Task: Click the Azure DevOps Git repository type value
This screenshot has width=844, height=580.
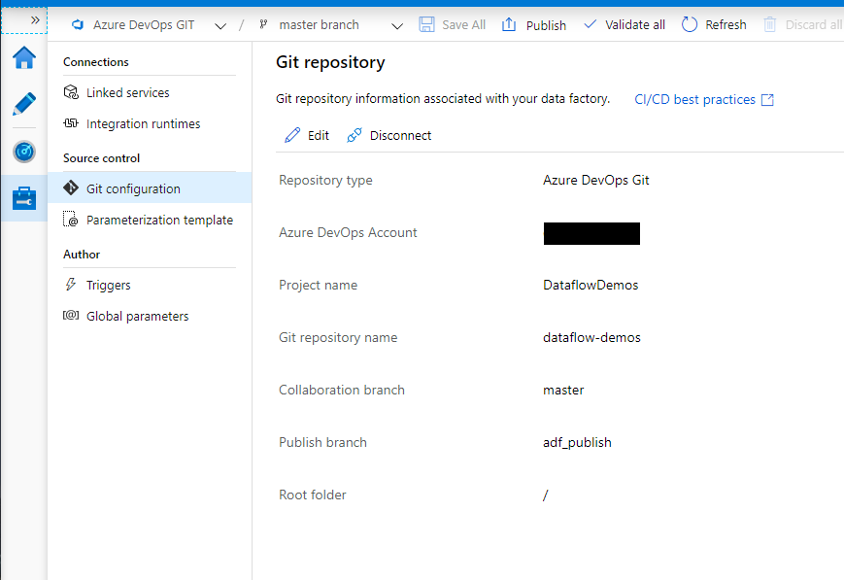Action: coord(596,181)
